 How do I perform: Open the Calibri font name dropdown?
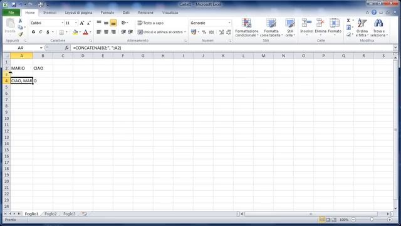coord(62,23)
